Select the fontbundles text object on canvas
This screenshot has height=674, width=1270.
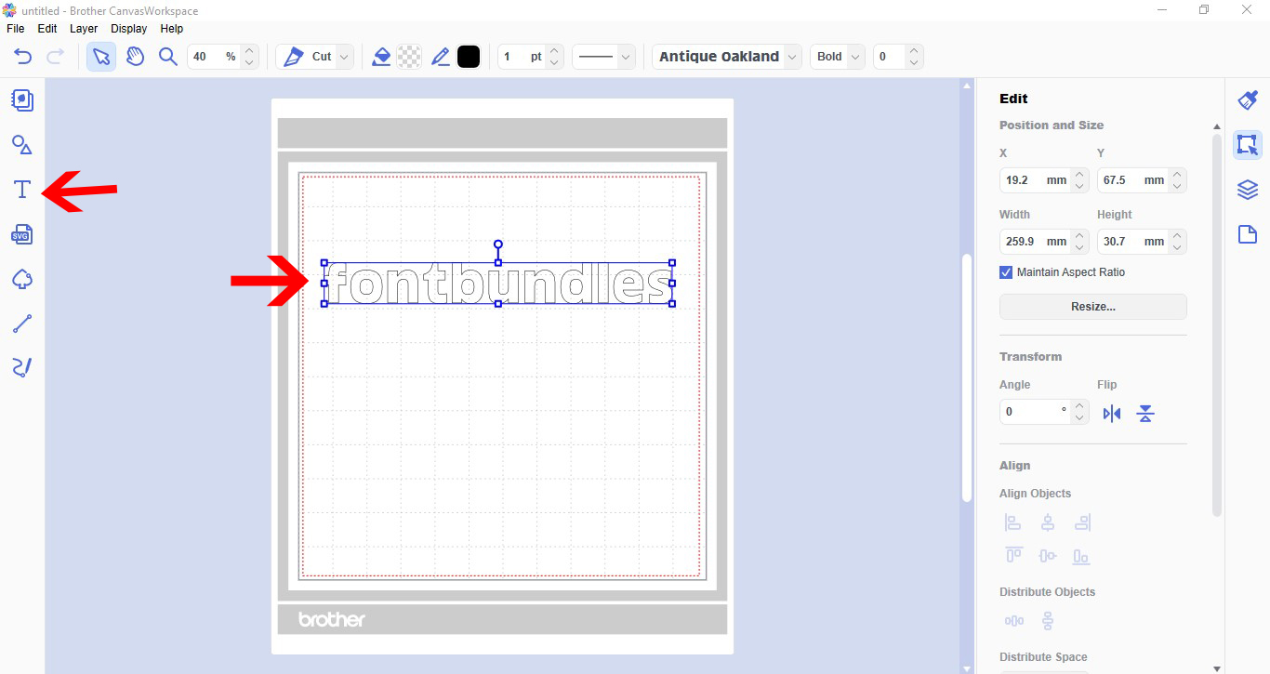coord(498,284)
